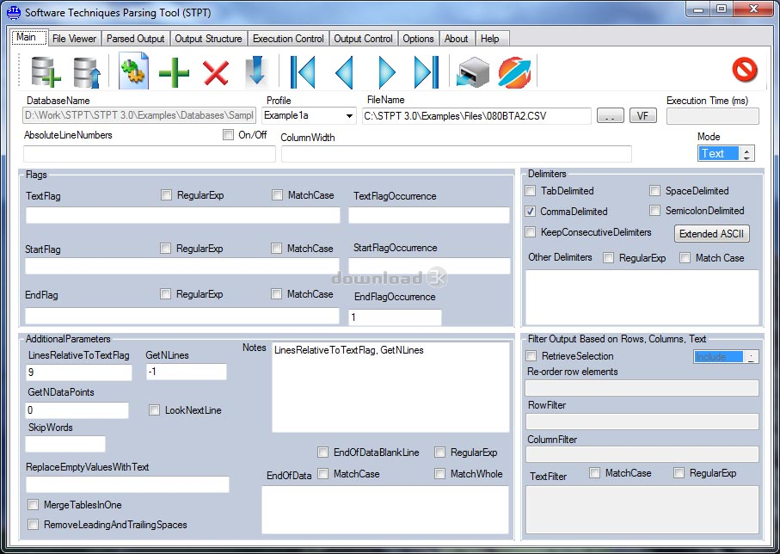Click GetNLines field showing -1

tap(186, 372)
